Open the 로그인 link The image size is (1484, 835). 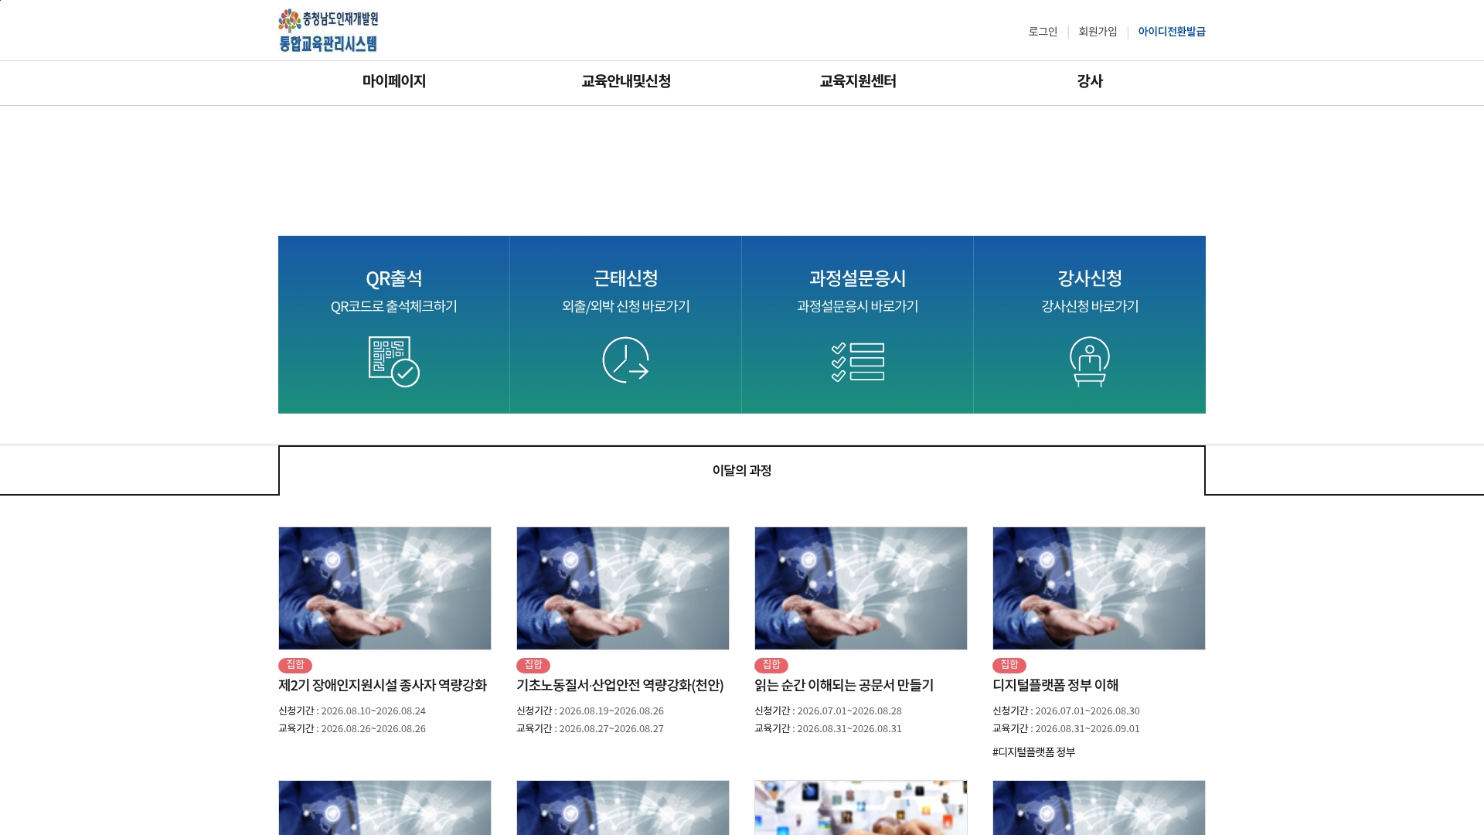(1043, 32)
